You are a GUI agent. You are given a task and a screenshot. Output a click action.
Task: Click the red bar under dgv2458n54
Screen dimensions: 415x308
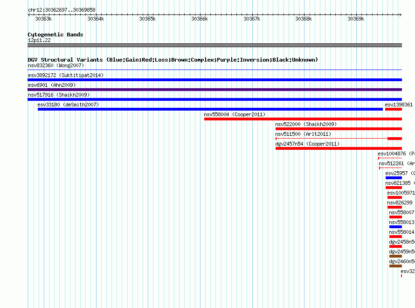click(x=396, y=246)
